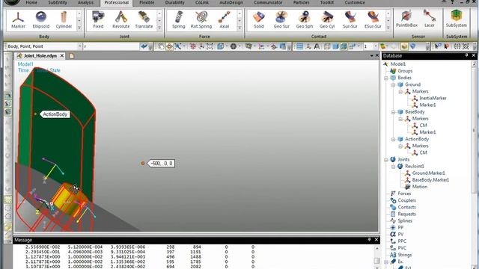Select the Cylinder body tool
The image size is (479, 269).
click(x=64, y=20)
